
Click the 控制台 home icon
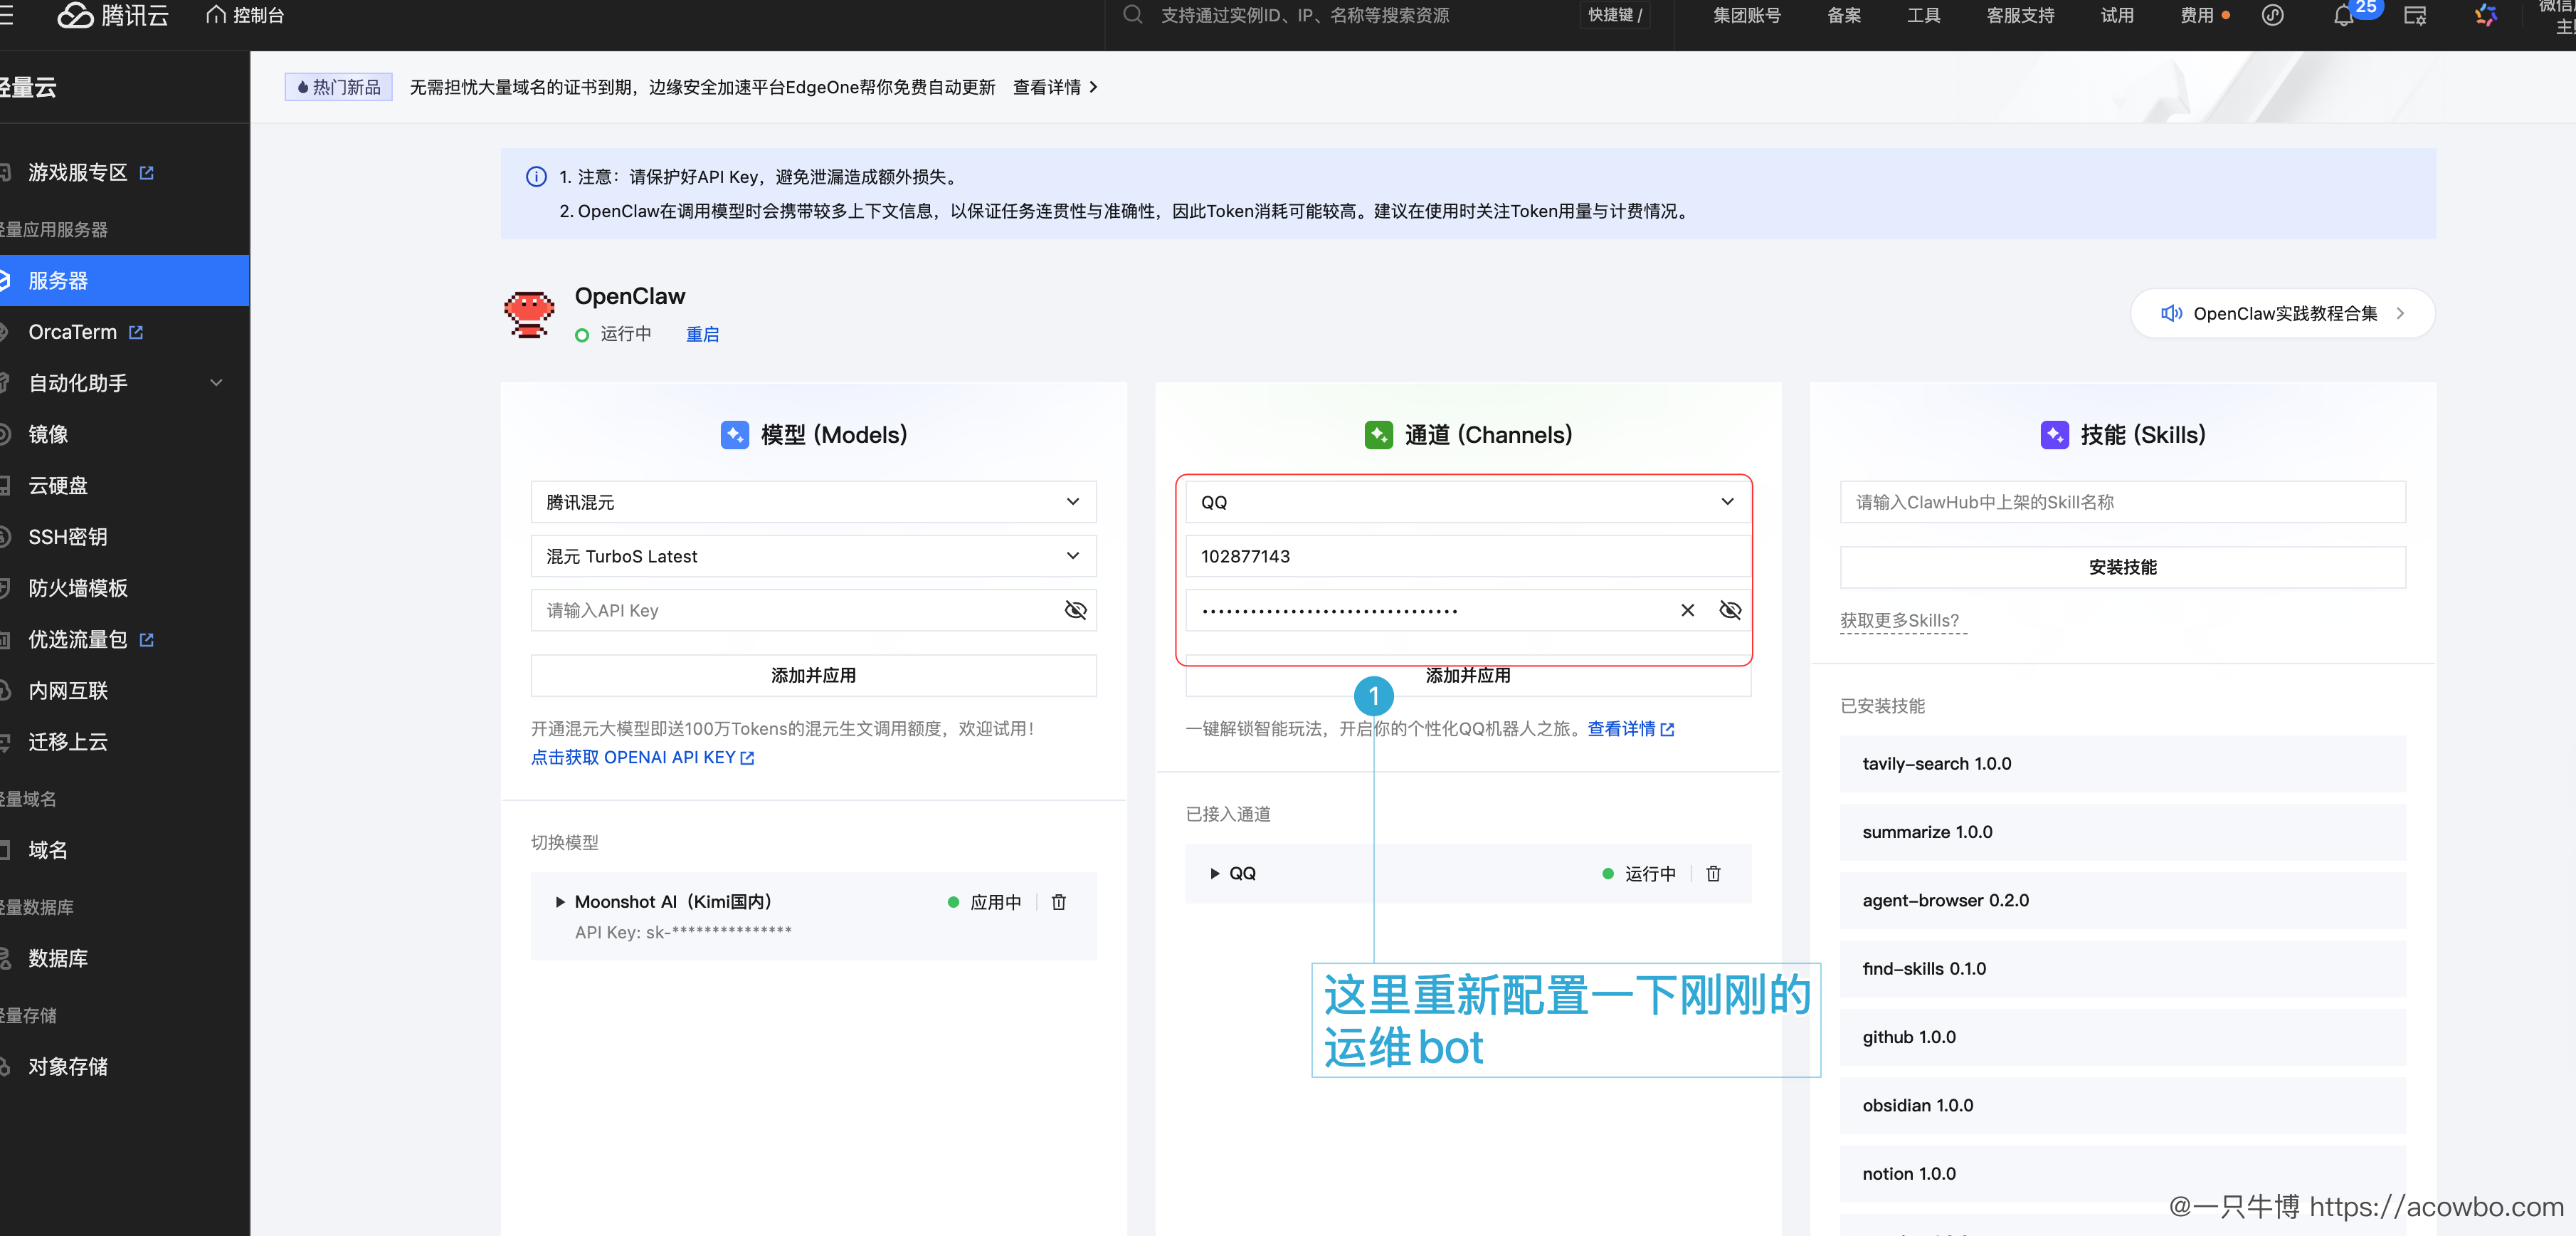[x=213, y=15]
